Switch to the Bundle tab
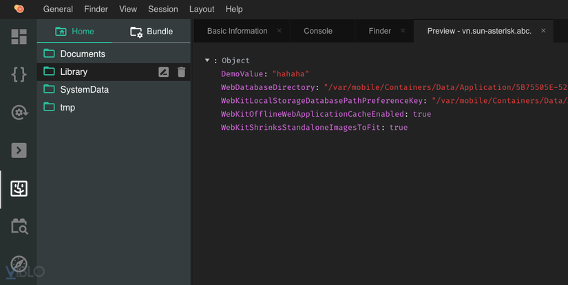This screenshot has width=568, height=285. 151,32
